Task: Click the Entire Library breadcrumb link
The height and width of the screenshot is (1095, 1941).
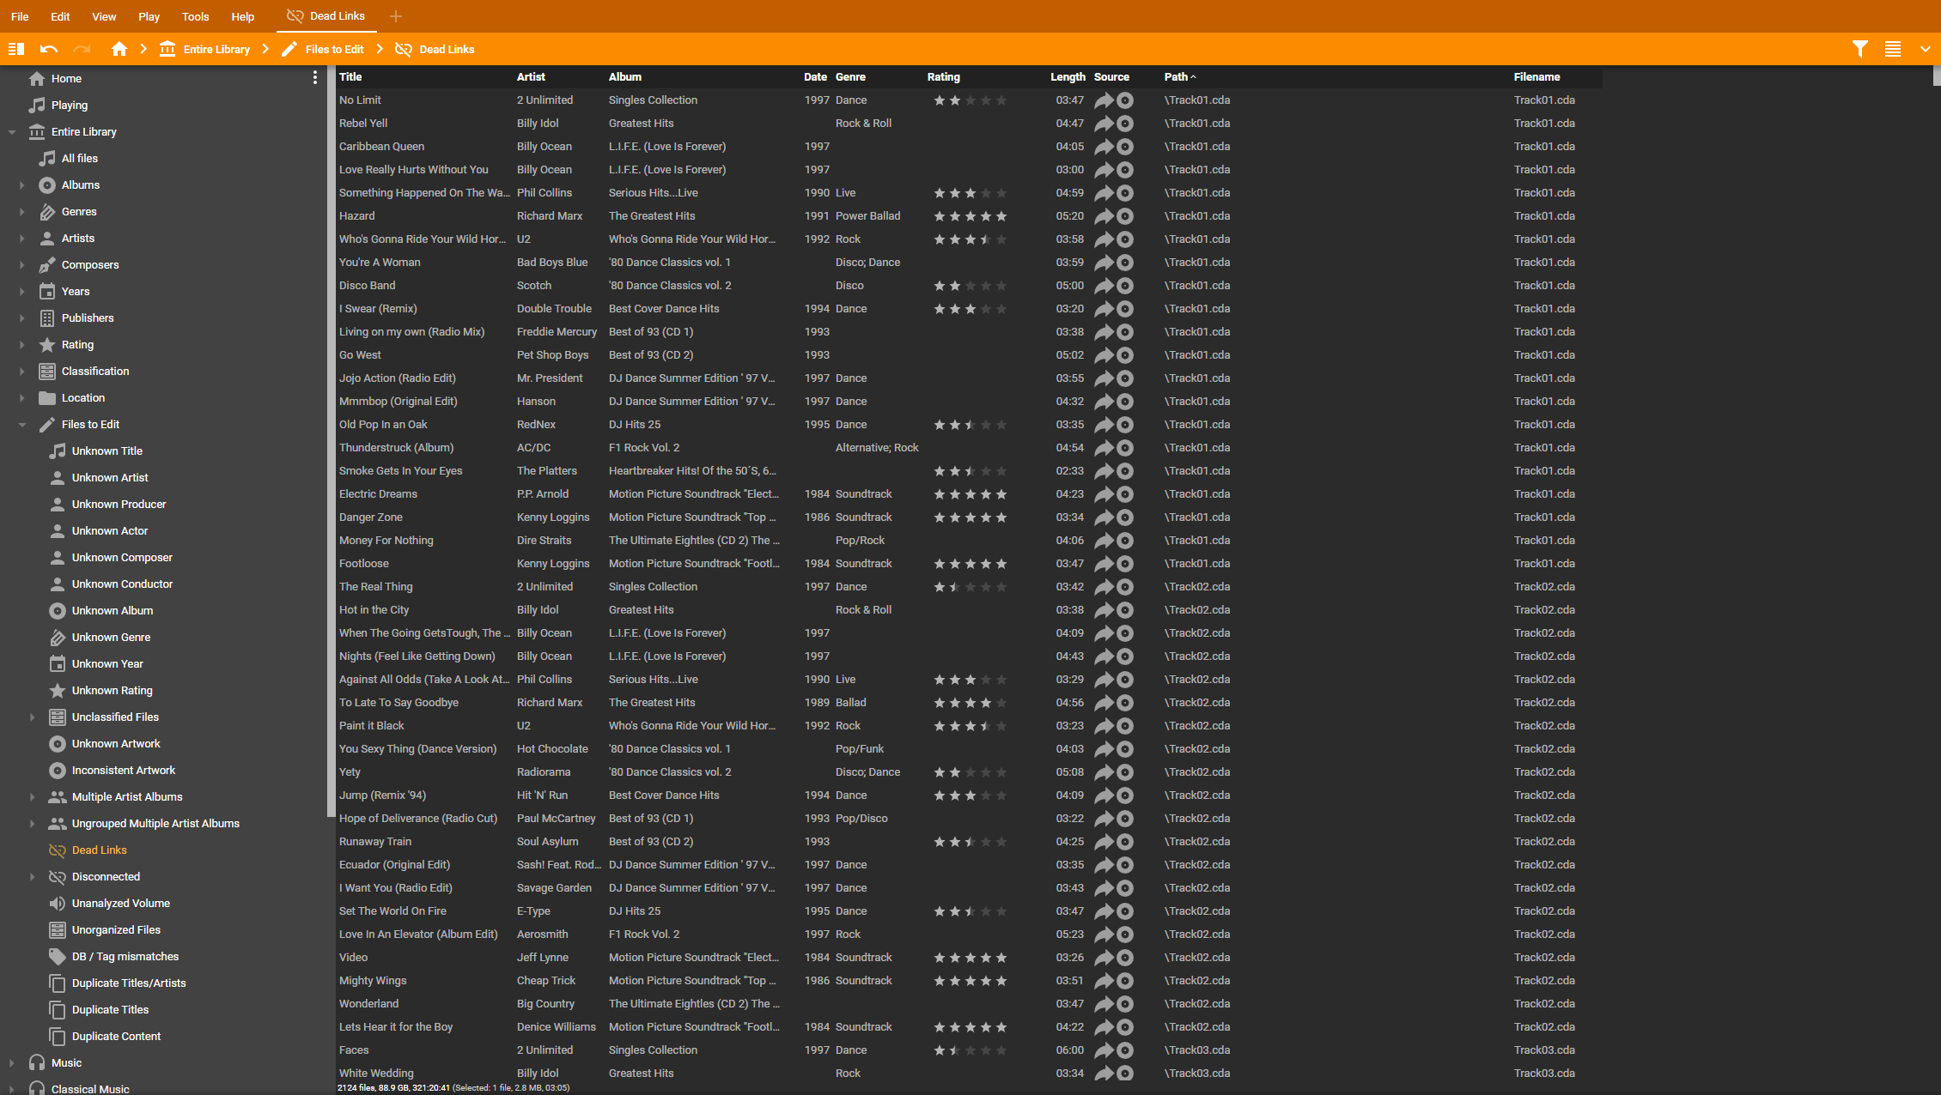Action: [216, 49]
